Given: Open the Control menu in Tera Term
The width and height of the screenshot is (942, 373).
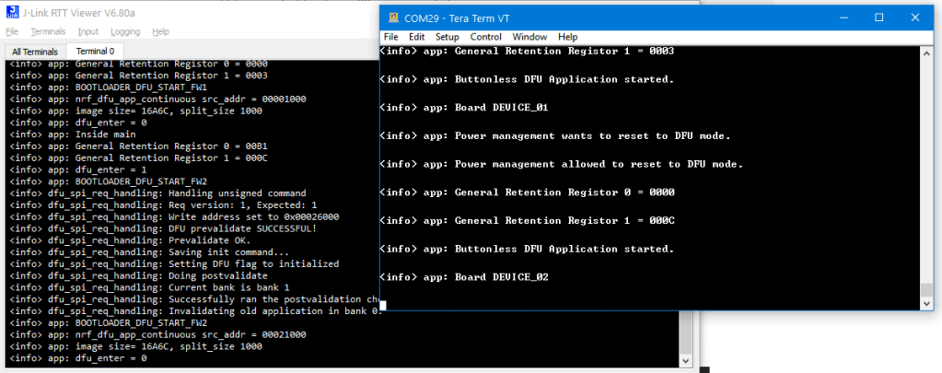Looking at the screenshot, I should [x=485, y=37].
